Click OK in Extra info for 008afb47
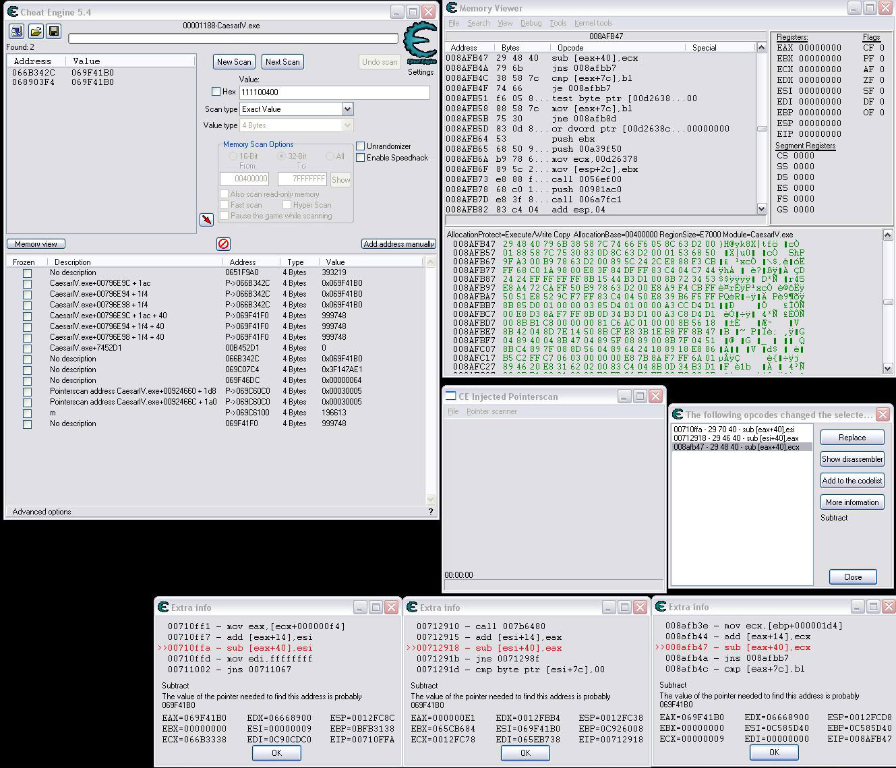Image resolution: width=896 pixels, height=768 pixels. (x=774, y=752)
